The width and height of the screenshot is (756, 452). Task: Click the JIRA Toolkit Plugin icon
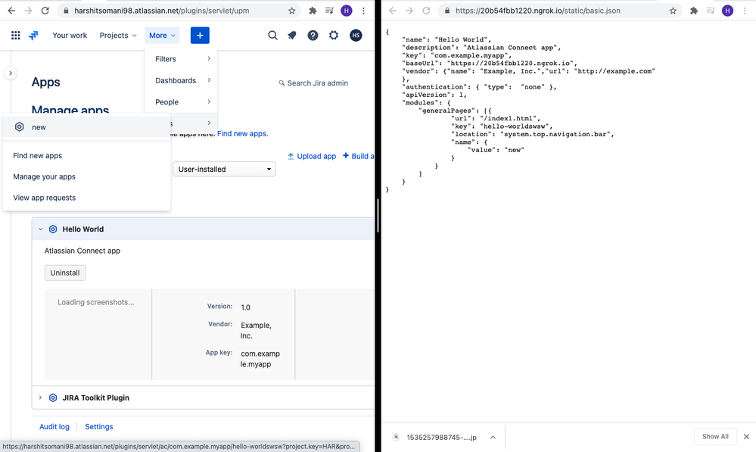(53, 398)
